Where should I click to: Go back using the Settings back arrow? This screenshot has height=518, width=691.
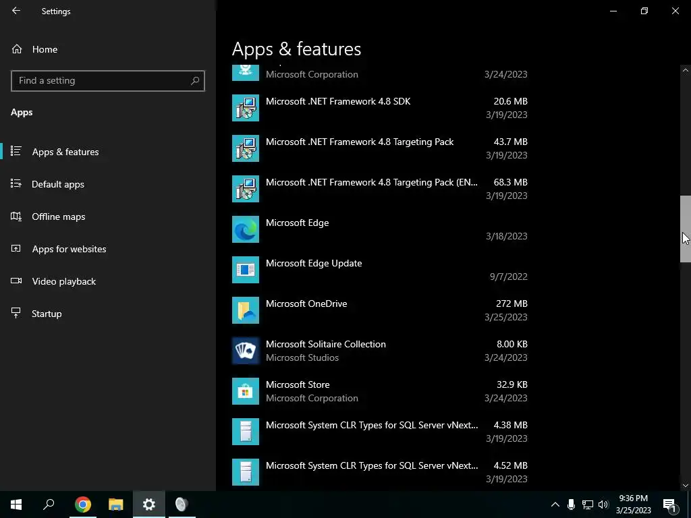pos(16,11)
